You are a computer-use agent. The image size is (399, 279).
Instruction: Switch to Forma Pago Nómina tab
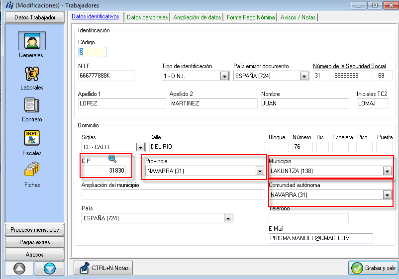(x=251, y=17)
